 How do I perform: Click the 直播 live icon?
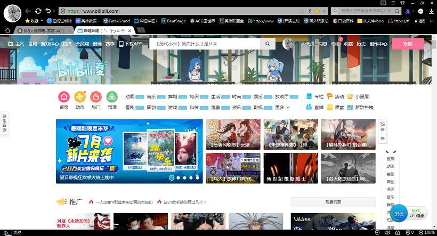coord(309,107)
